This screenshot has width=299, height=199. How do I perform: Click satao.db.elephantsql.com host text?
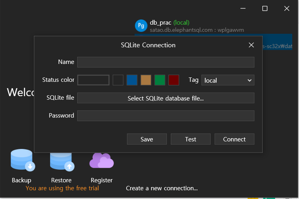click(181, 30)
